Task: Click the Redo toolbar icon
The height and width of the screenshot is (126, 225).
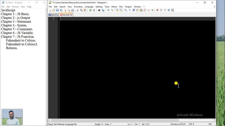Action: 94,10
